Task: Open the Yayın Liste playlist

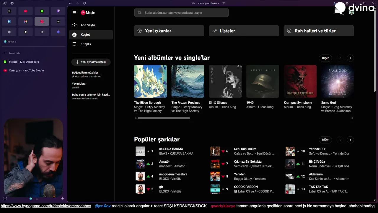Action: pyautogui.click(x=91, y=85)
